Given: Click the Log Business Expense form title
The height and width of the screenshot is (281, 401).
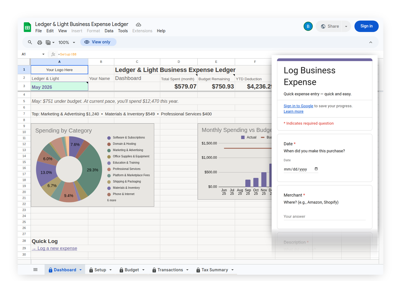Looking at the screenshot, I should (x=310, y=76).
